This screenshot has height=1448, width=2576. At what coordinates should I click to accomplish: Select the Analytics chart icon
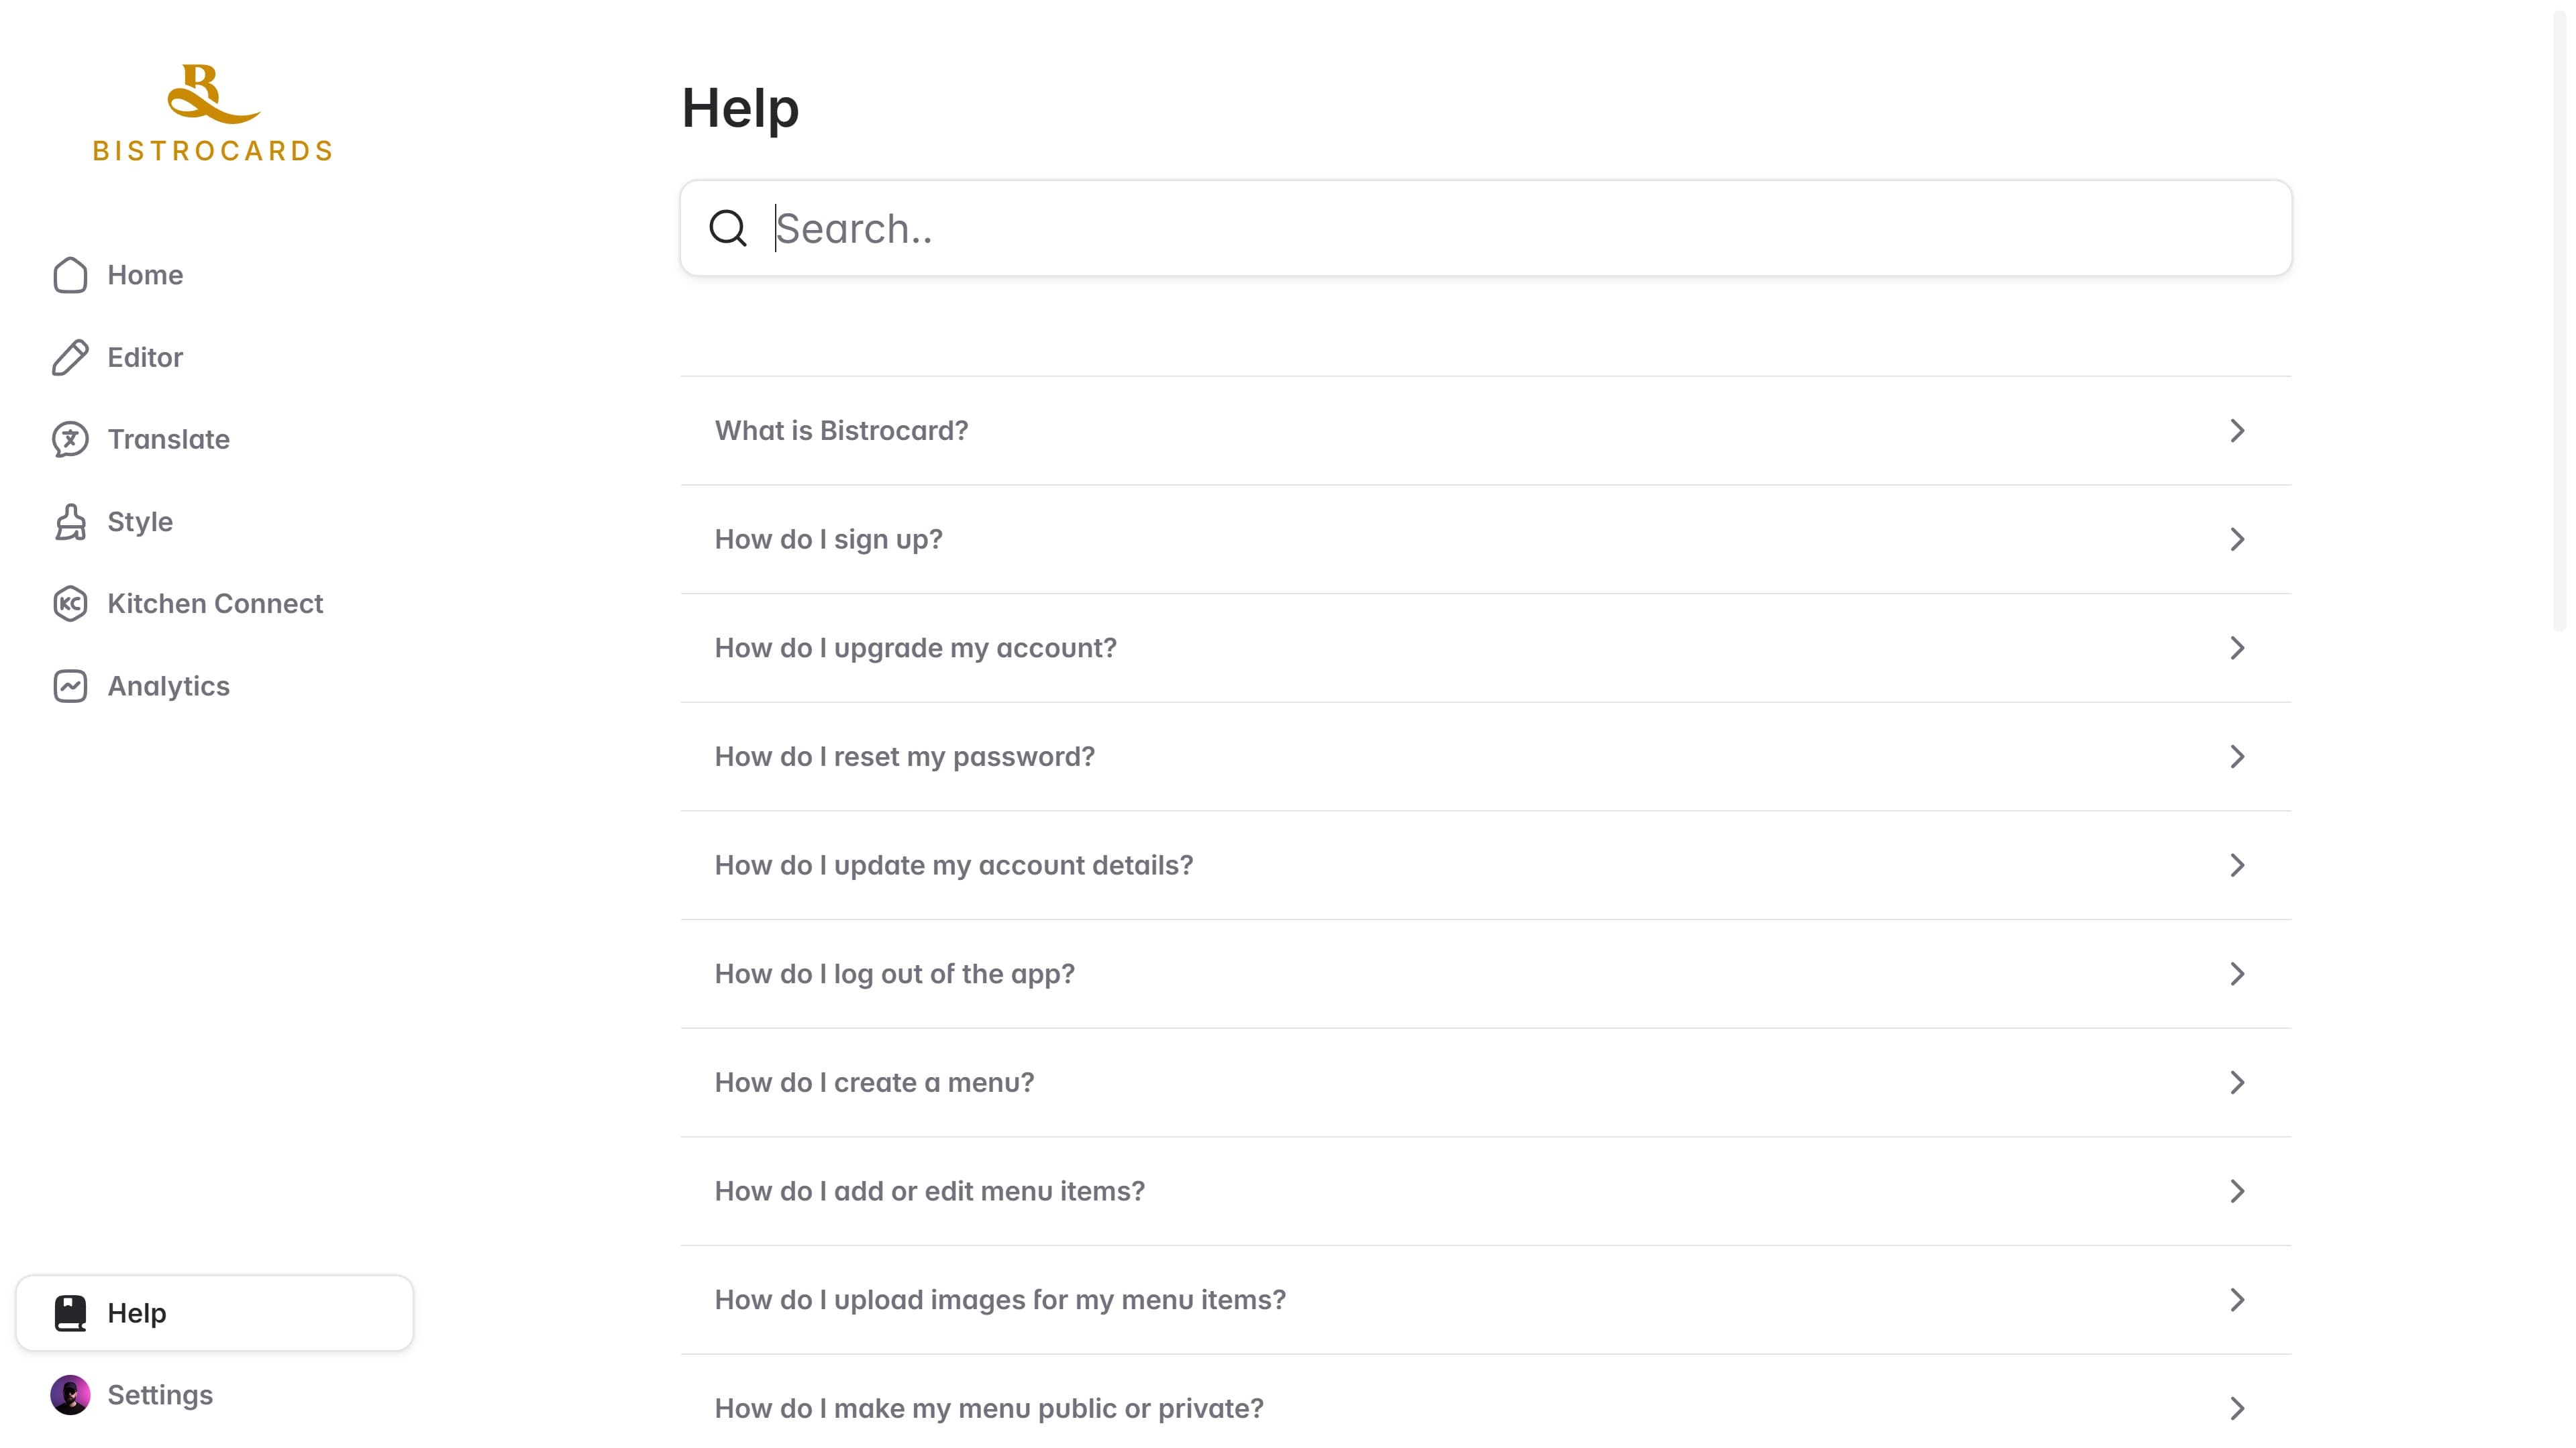70,687
